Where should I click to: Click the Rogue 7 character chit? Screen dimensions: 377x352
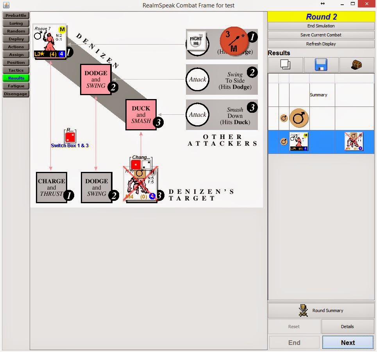point(50,41)
